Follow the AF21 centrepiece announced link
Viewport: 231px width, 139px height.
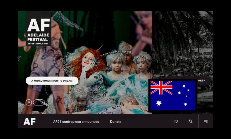pyautogui.click(x=76, y=121)
